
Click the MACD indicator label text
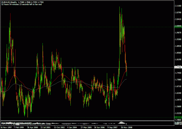tap(16, 123)
